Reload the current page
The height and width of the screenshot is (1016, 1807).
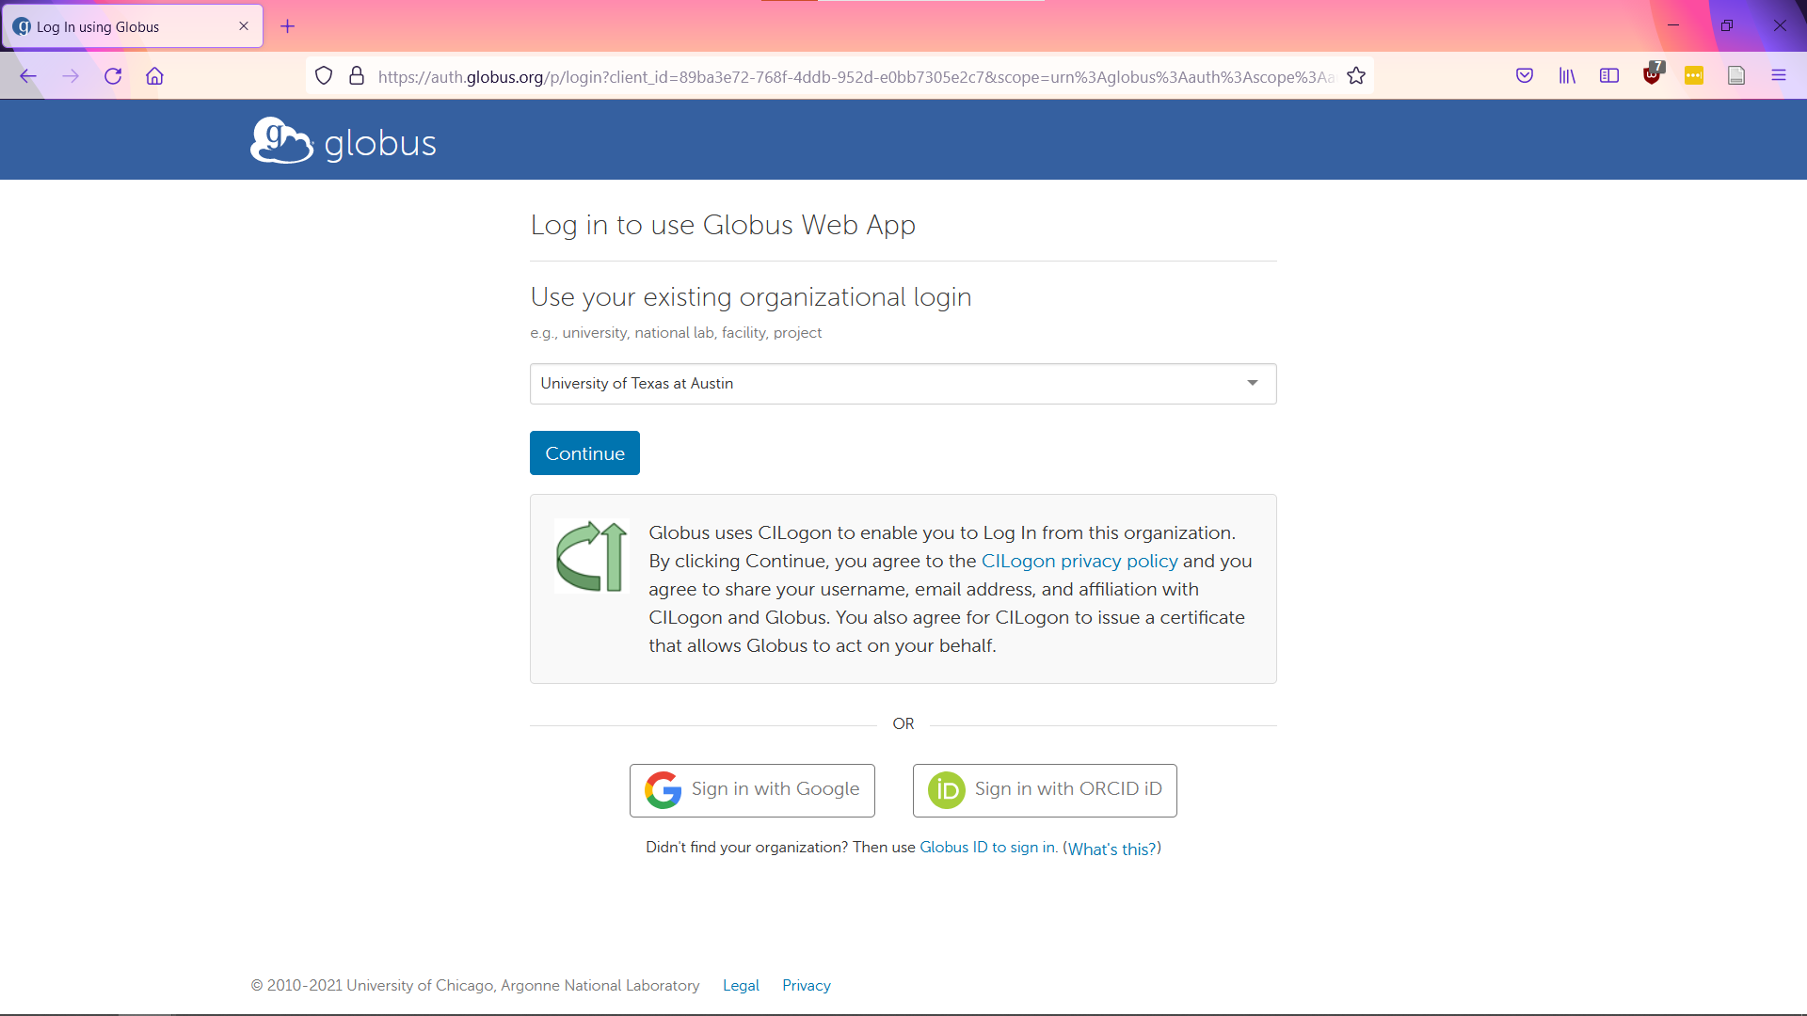click(112, 75)
